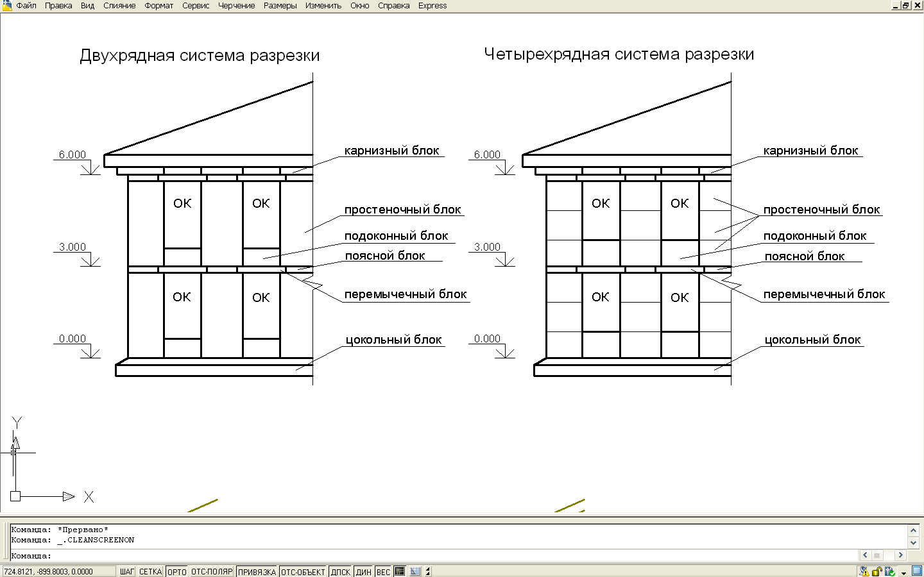The width and height of the screenshot is (924, 577).
Task: Click the command line left scroll arrow
Action: tap(865, 555)
